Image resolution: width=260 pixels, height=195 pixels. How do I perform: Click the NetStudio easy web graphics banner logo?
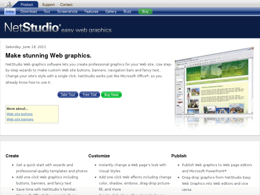[58, 28]
